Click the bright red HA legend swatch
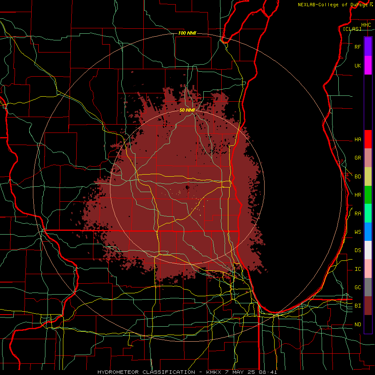 [368, 139]
